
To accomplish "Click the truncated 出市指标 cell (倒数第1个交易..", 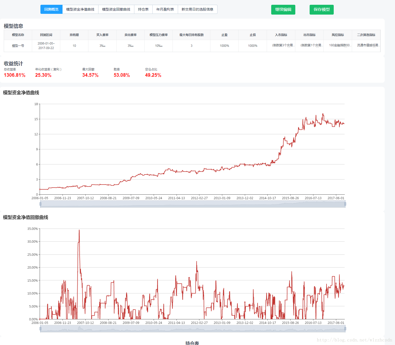I will [x=309, y=45].
